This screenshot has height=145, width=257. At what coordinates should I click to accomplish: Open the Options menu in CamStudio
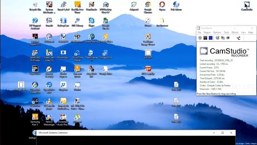pyautogui.click(x=217, y=32)
